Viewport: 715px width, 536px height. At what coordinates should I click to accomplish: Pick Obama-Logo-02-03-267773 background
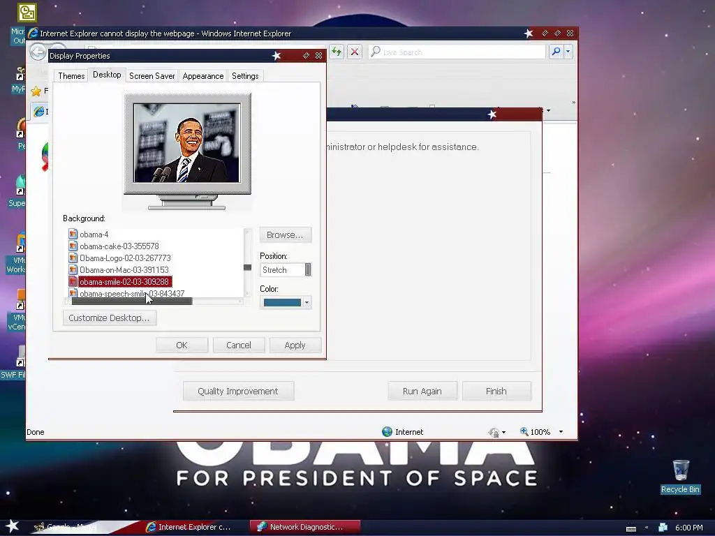tap(125, 258)
